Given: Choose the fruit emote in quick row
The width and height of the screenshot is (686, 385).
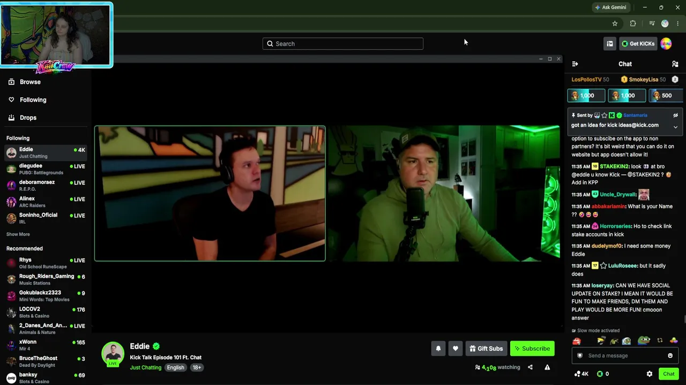Looking at the screenshot, I should (674, 341).
